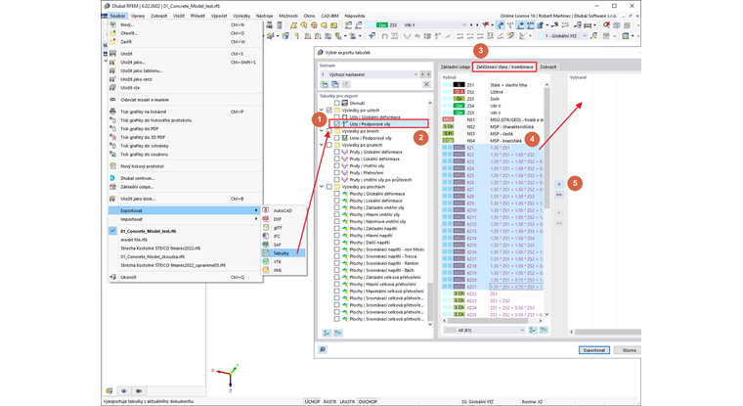The height and width of the screenshot is (406, 743).
Task: Check Plochy | Další napětí checkbox
Action: coord(337,243)
